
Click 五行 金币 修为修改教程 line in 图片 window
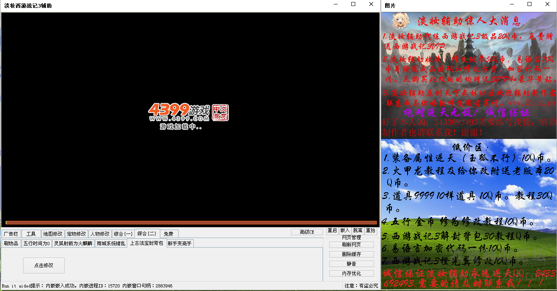click(x=459, y=222)
